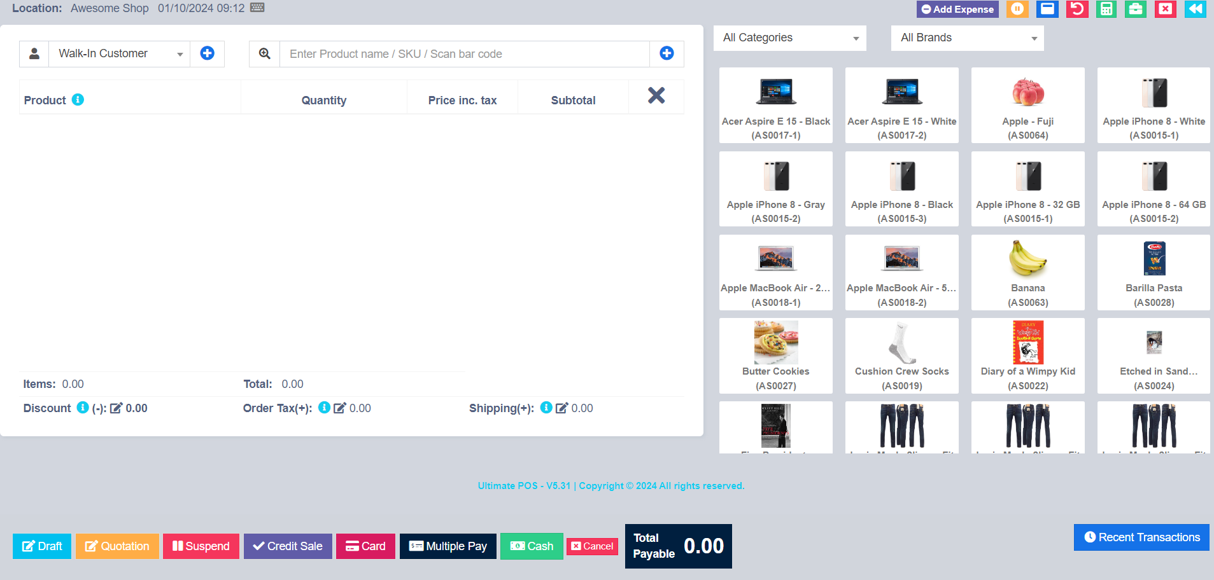Open Multiple Pay
Viewport: 1214px width, 580px height.
coord(448,546)
